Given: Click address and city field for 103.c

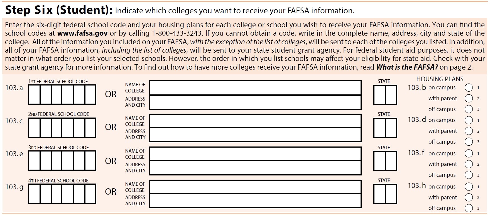Looking at the screenshot, I should (x=255, y=135).
